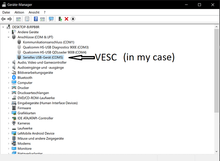Expand the Andere Geräte category

[8, 32]
